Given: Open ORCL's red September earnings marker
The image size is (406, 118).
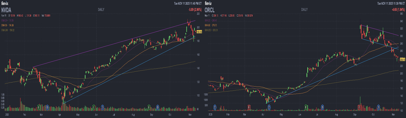Looking at the screenshot, I should 359,107.
